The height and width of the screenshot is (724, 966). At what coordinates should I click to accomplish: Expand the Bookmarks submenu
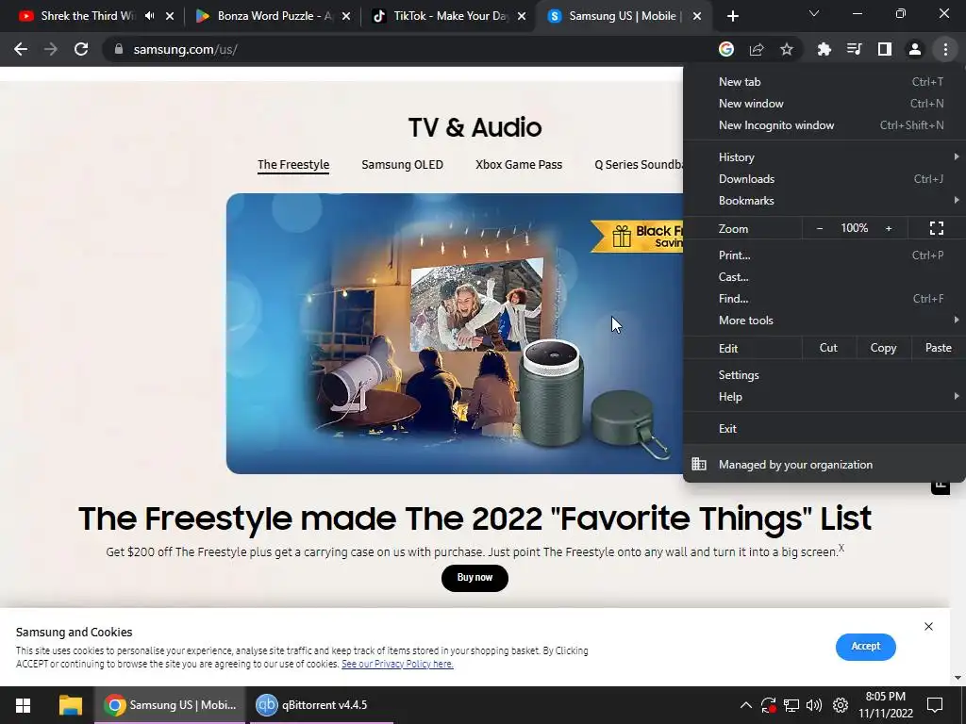coord(824,201)
